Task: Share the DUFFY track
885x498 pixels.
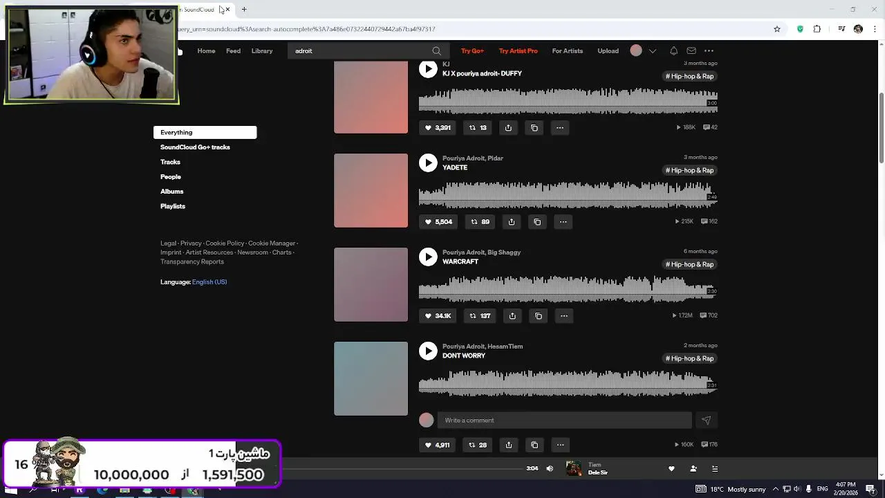Action: 508,127
